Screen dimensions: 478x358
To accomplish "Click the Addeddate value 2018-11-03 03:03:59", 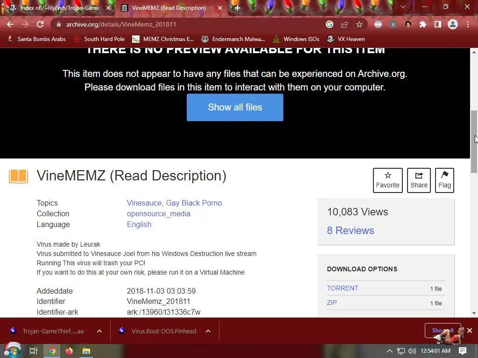I will click(x=161, y=291).
